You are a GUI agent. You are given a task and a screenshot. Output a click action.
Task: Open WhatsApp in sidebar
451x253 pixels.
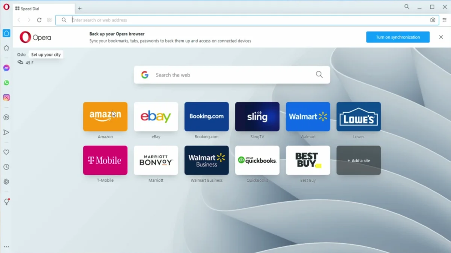pyautogui.click(x=6, y=83)
